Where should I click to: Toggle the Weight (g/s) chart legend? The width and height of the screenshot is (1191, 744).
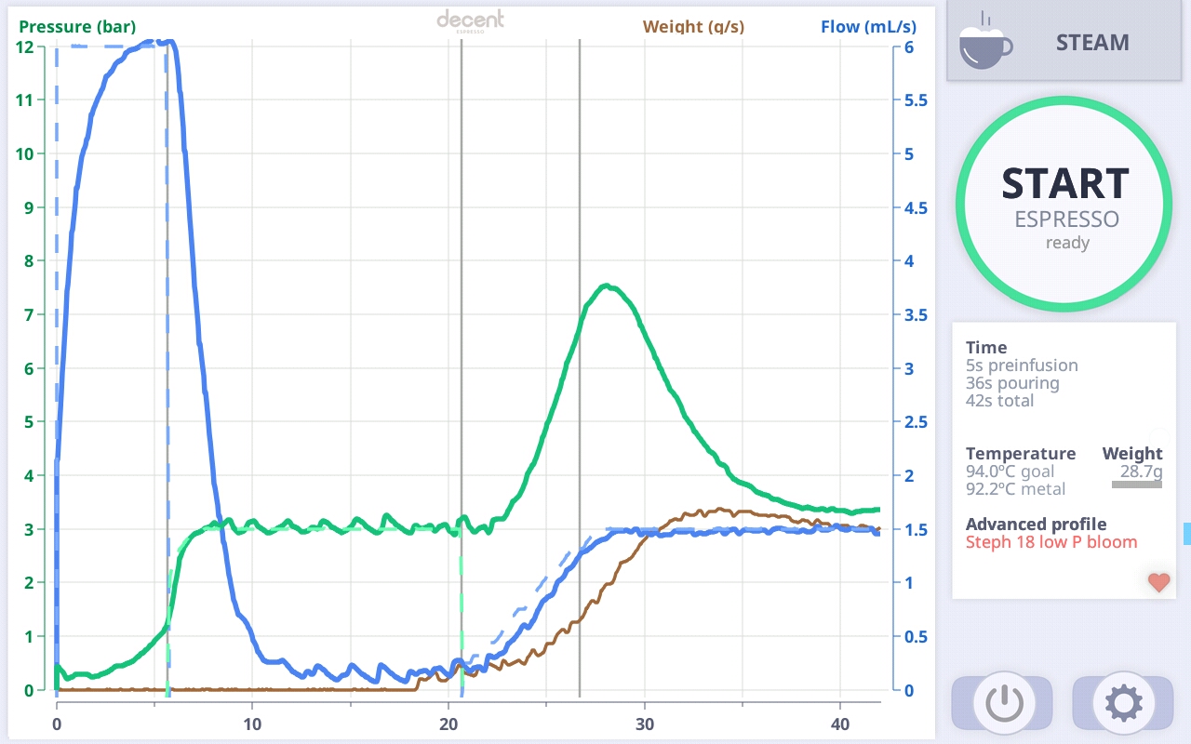(x=694, y=26)
